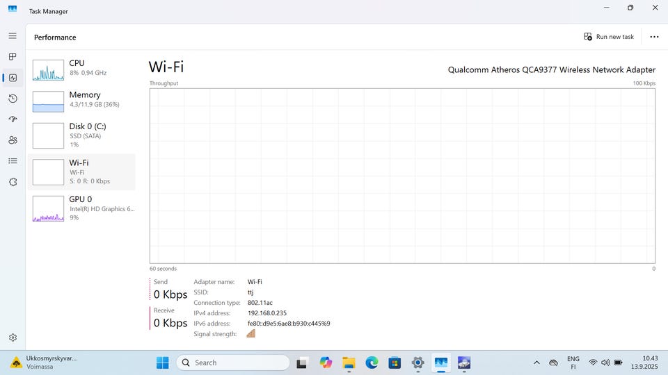
Task: Click the Task Manager title bar icon
Action: pos(13,8)
